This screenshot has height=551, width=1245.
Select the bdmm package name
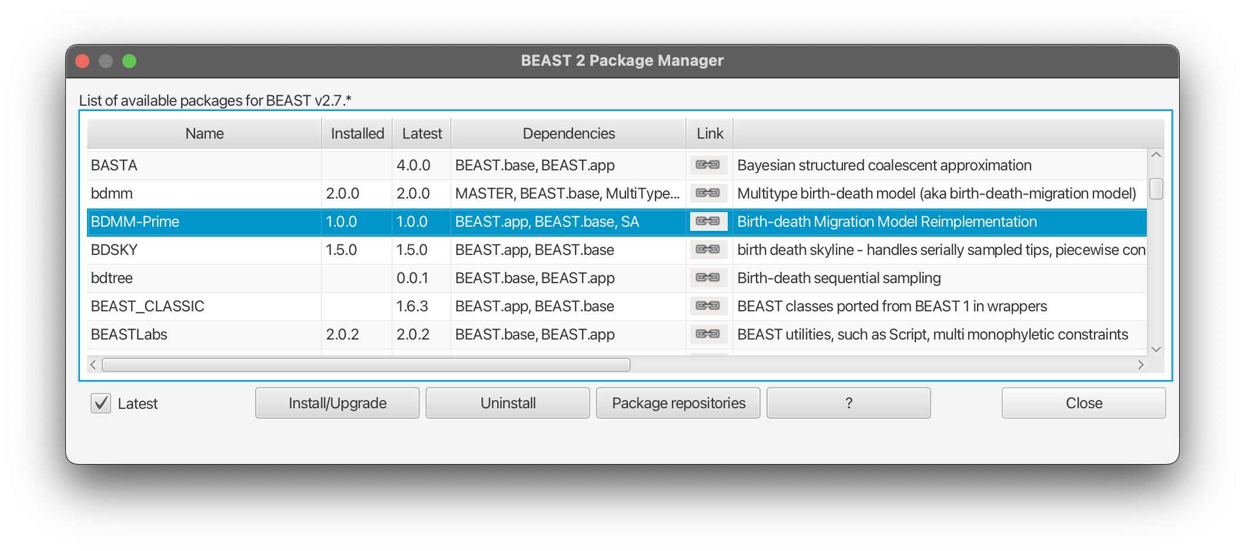[112, 193]
